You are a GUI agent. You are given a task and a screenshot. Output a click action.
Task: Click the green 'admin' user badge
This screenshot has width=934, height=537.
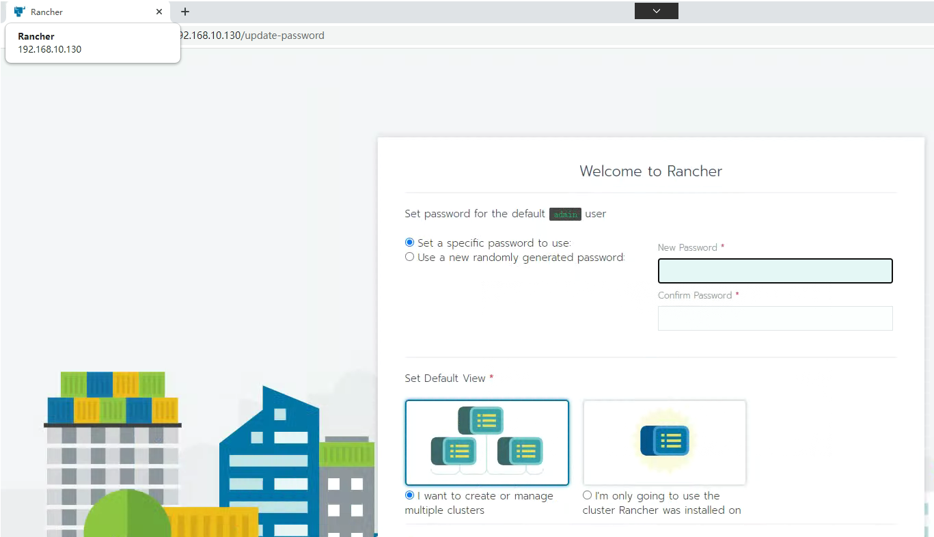click(x=565, y=214)
